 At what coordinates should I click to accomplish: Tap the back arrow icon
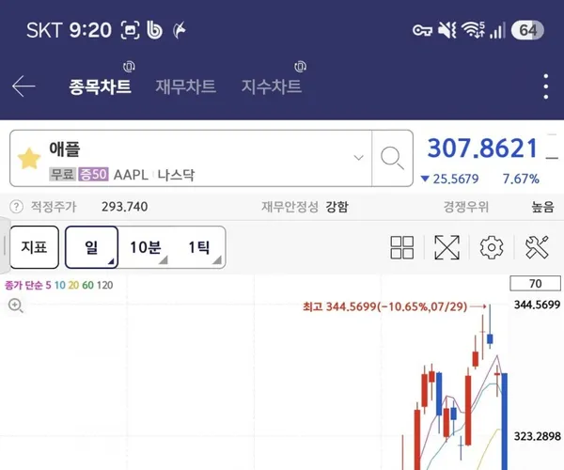(x=23, y=86)
